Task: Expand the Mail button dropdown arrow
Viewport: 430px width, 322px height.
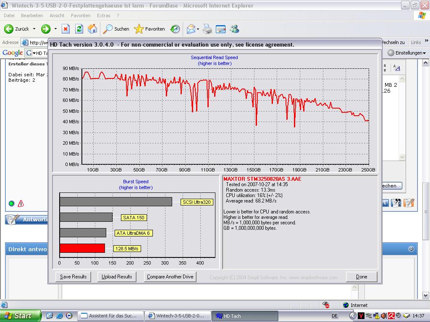Action: pos(198,29)
